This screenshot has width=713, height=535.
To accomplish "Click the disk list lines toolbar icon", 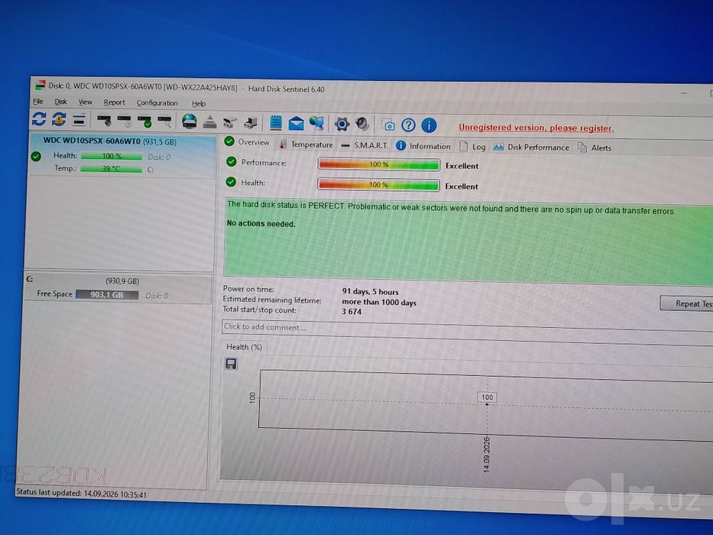I will 79,120.
